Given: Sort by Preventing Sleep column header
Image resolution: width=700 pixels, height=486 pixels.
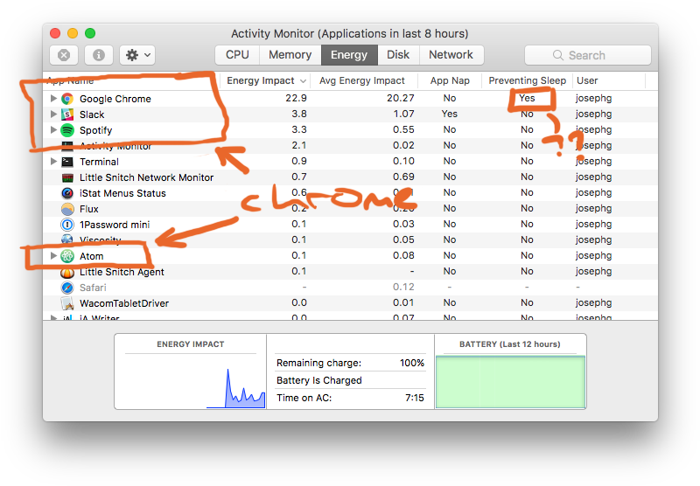Looking at the screenshot, I should tap(528, 80).
